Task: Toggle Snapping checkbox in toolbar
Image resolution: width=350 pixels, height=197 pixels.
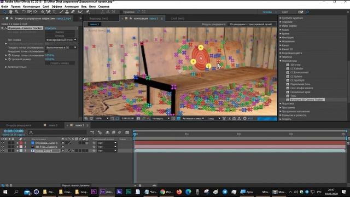Action: [121, 12]
